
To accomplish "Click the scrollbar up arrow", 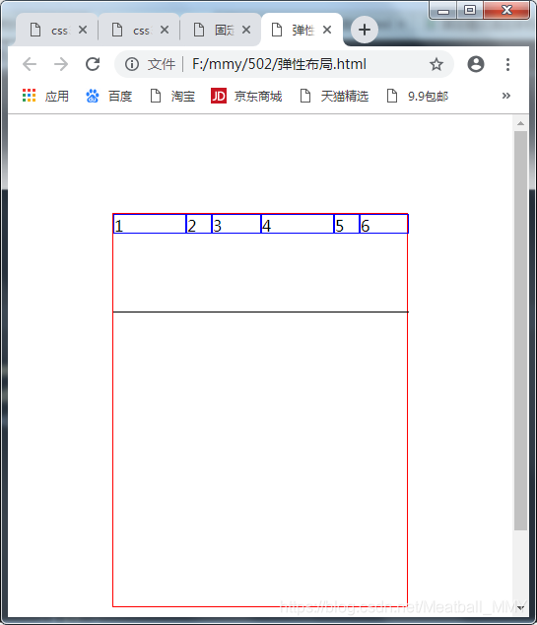I will click(x=520, y=123).
